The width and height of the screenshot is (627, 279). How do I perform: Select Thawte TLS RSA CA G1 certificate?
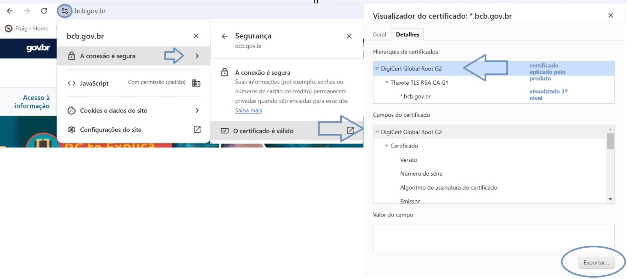[419, 83]
